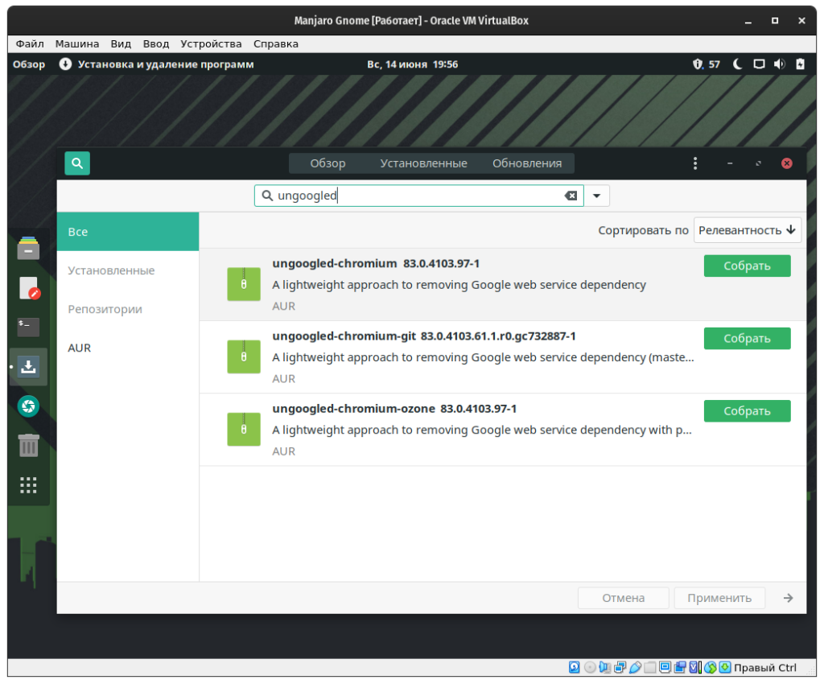The height and width of the screenshot is (684, 824).
Task: Click package icon of ungoogled-chromium-git
Action: [x=243, y=356]
